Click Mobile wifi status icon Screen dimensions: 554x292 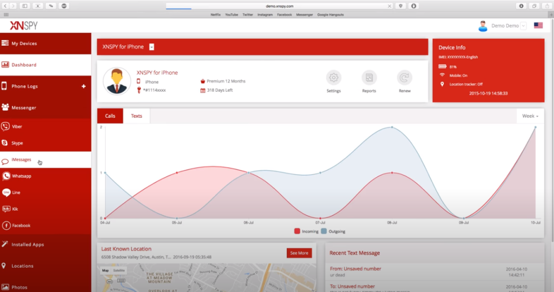click(442, 75)
